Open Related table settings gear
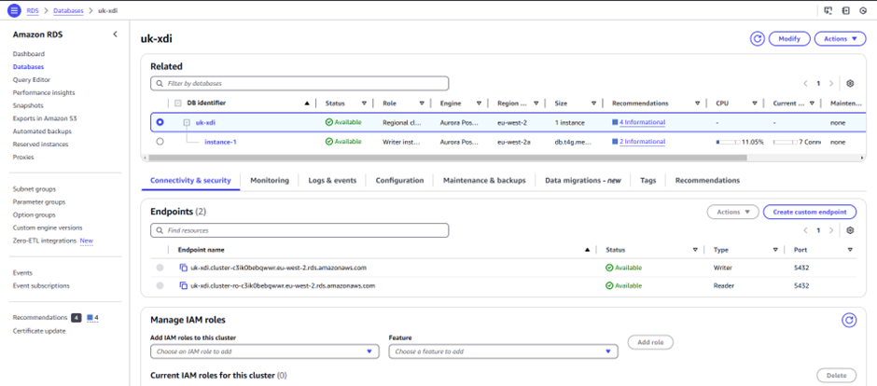The height and width of the screenshot is (386, 877). point(850,83)
